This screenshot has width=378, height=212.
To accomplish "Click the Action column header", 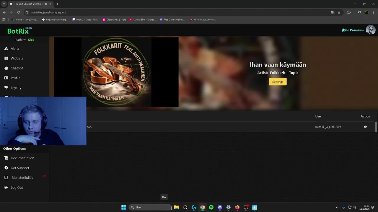I will pyautogui.click(x=365, y=116).
